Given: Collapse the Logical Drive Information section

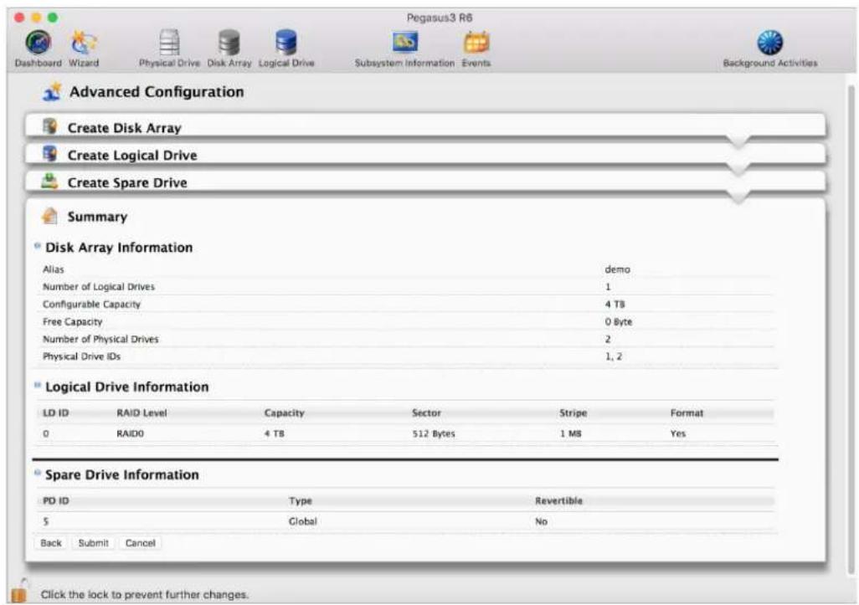Looking at the screenshot, I should pos(37,386).
